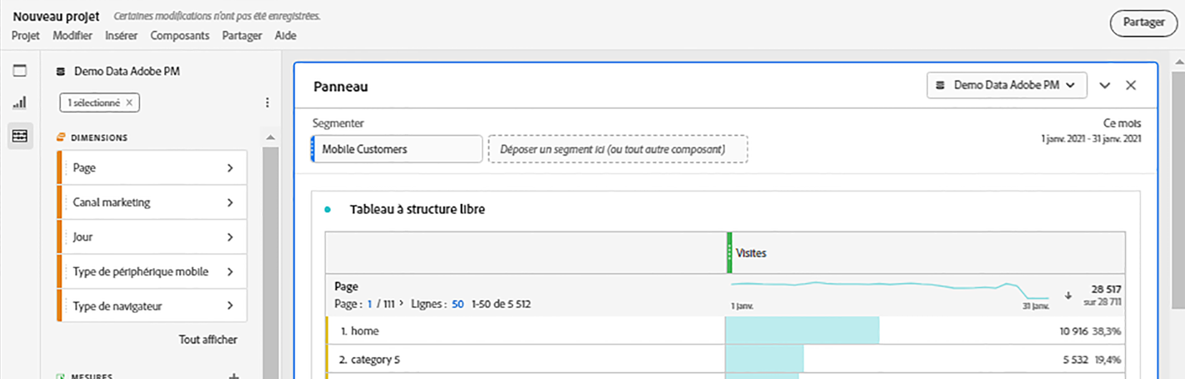Open the Visualizations bar chart icon
This screenshot has height=379, width=1185.
coord(20,103)
